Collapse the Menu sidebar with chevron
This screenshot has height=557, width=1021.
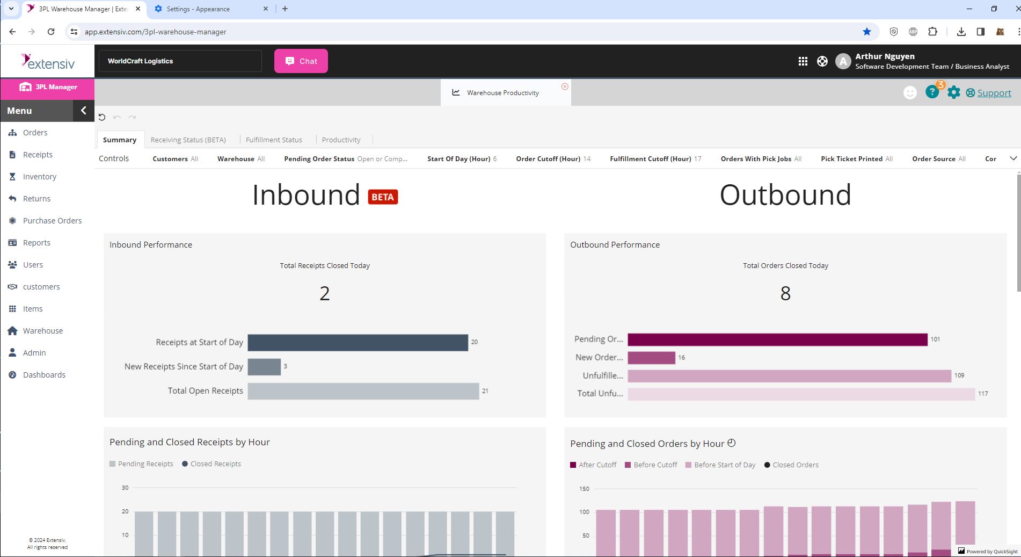pos(84,111)
